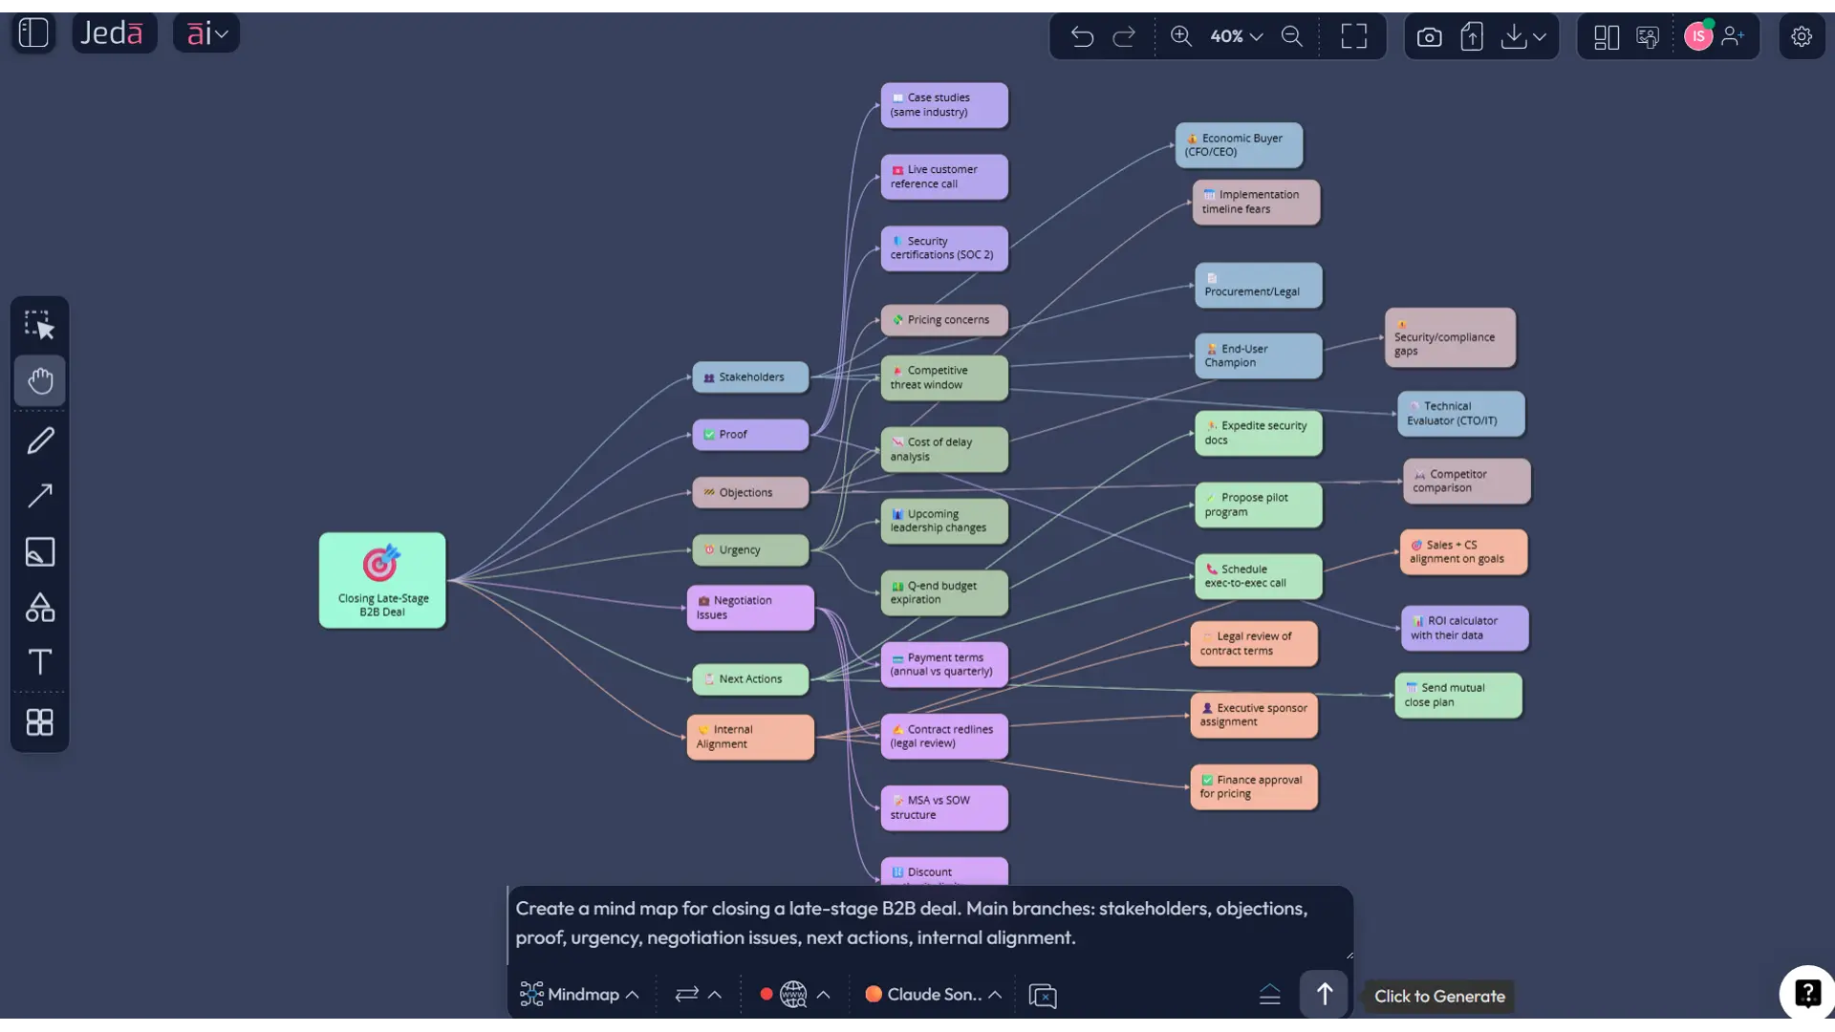
Task: Click the invite user button
Action: click(x=1733, y=36)
